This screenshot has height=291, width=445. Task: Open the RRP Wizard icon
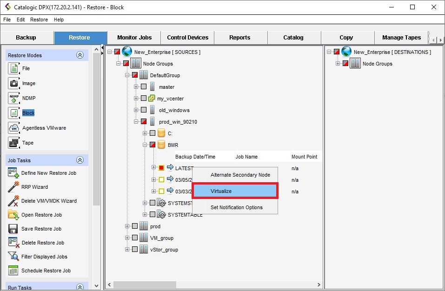point(13,187)
